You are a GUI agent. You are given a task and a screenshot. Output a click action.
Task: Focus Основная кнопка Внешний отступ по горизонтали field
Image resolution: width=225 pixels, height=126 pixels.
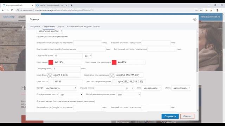tap(156, 107)
